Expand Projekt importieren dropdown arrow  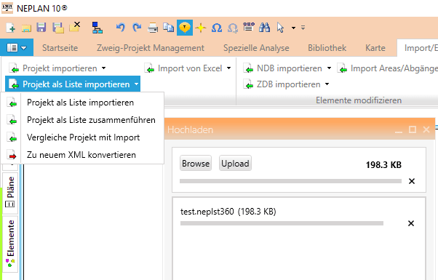[x=103, y=68]
